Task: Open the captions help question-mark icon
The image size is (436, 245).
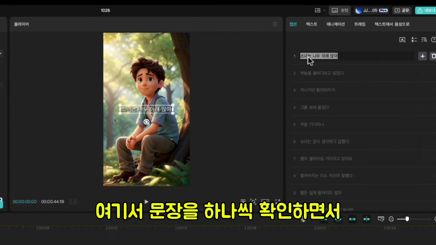Action: 433,40
